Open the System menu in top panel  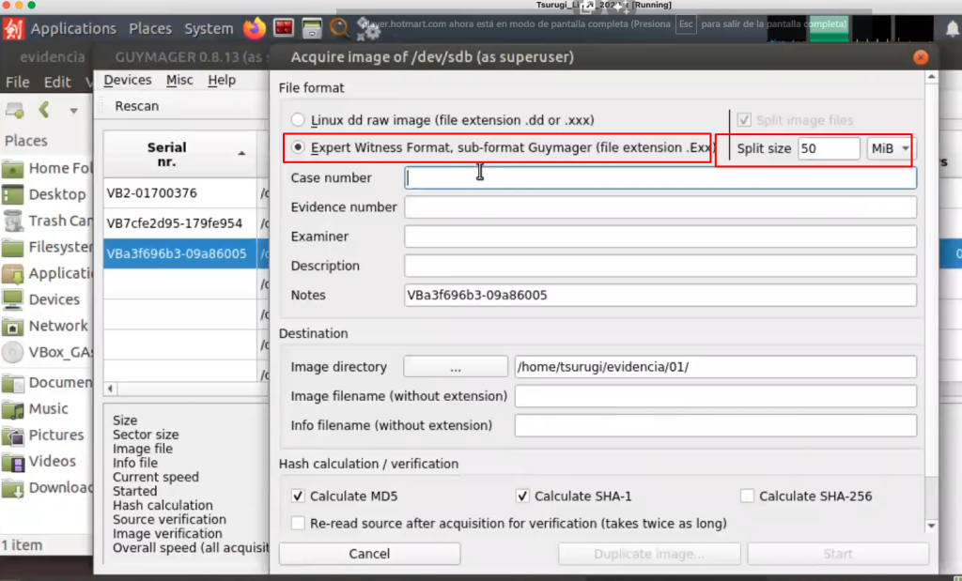[x=209, y=29]
